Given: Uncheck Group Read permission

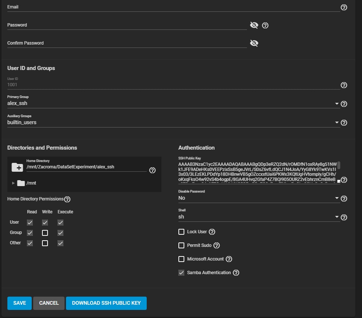Looking at the screenshot, I should pos(30,233).
